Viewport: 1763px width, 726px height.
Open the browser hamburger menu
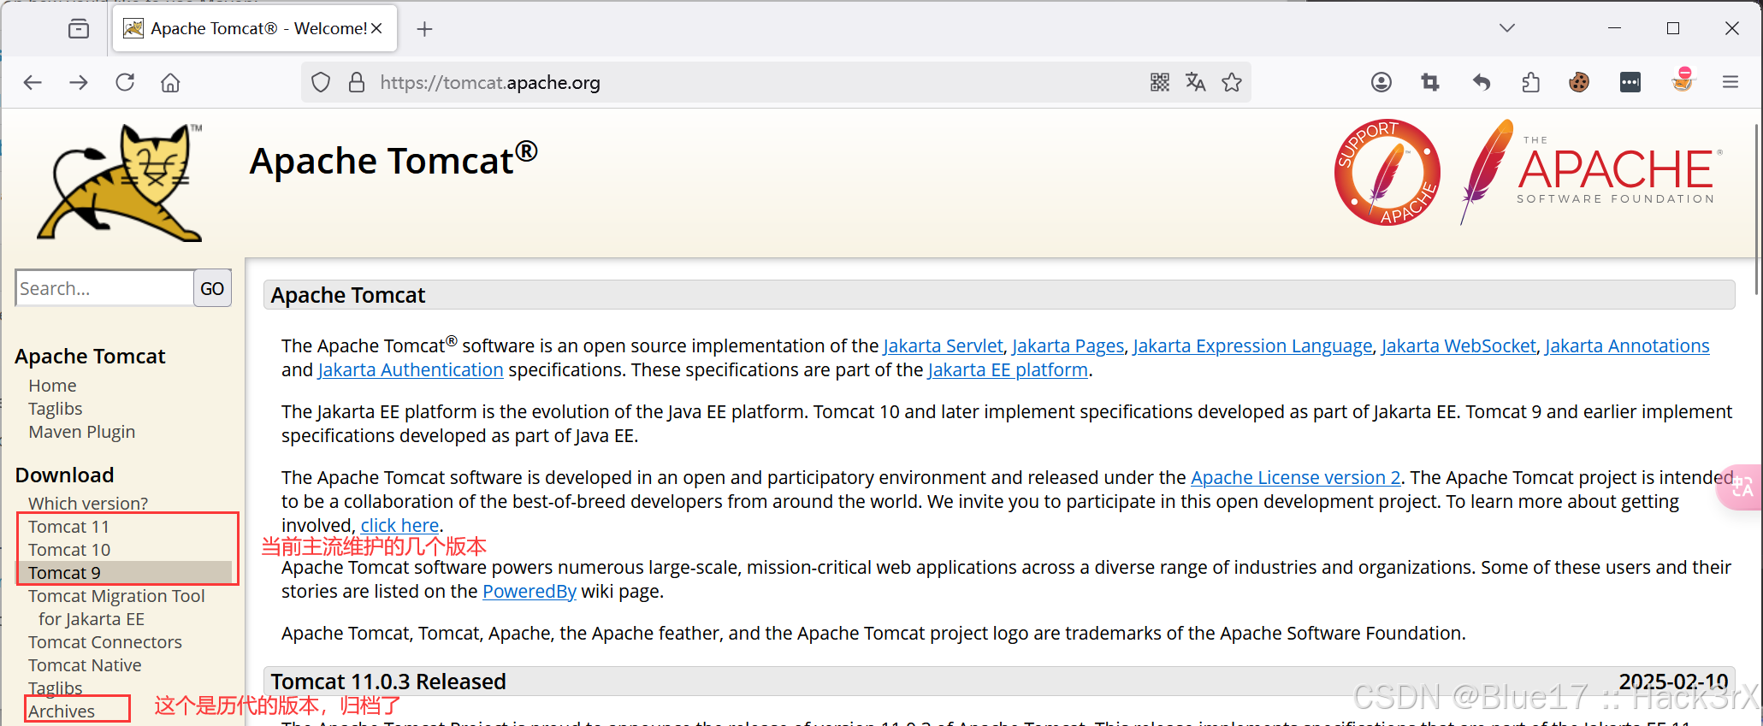1730,82
